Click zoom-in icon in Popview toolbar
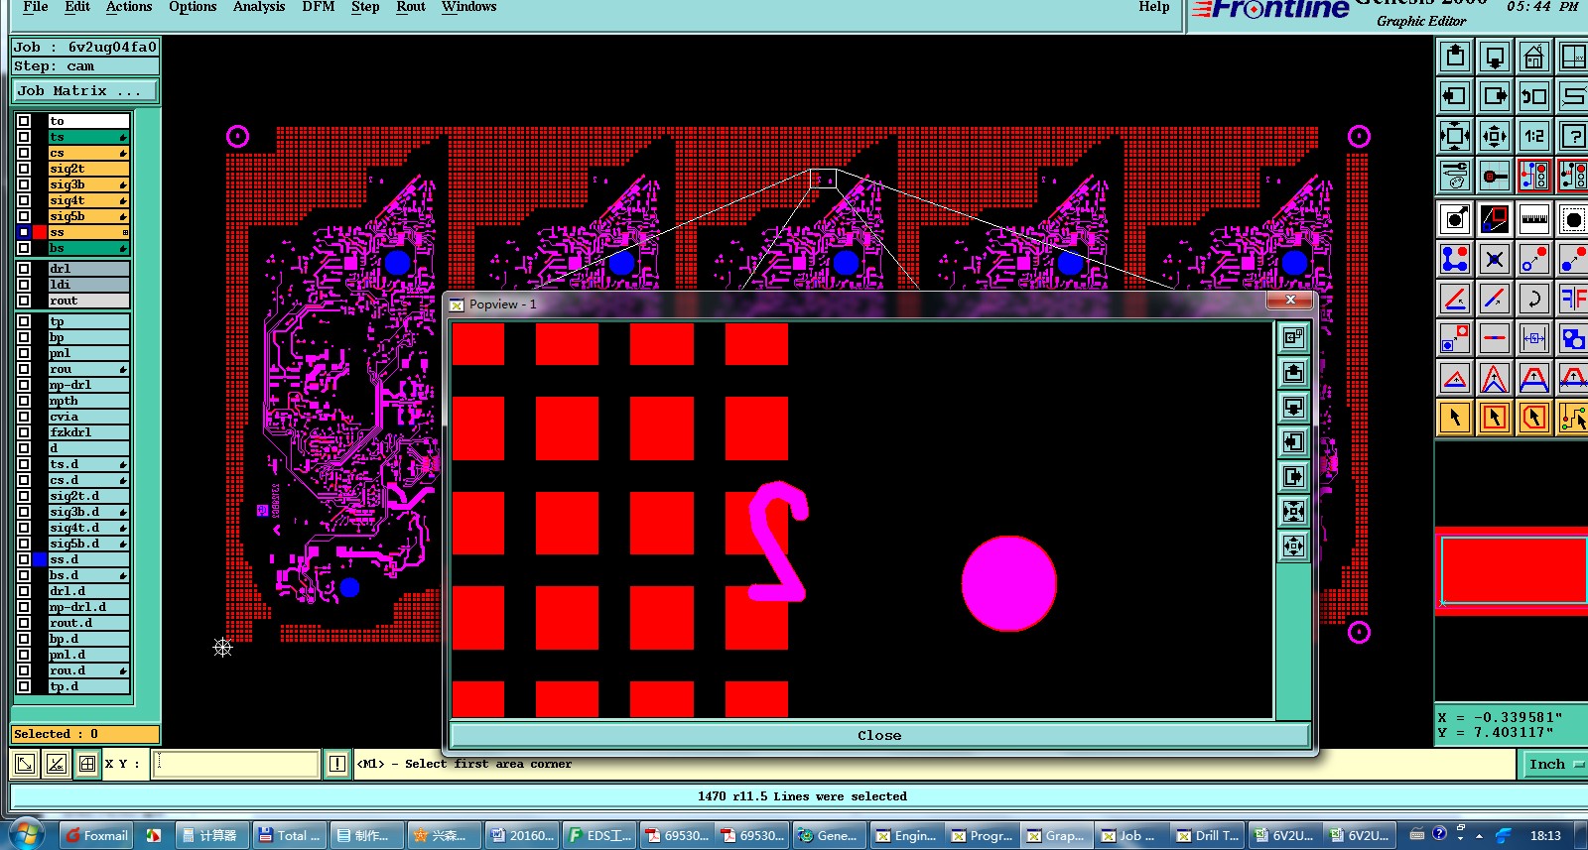Screen dimensions: 1588x850 (x=1293, y=337)
